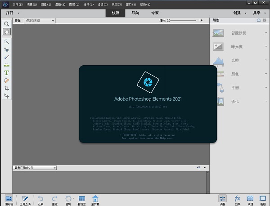Show the 工具选项 tool options
Screen dimensions: 270x206
click(25, 200)
